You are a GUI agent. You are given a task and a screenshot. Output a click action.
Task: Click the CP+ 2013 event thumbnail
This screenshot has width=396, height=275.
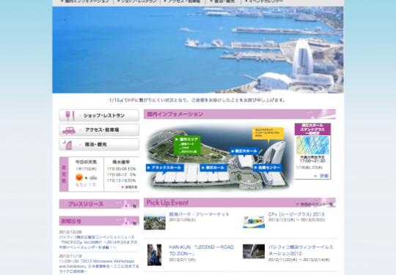pos(254,222)
